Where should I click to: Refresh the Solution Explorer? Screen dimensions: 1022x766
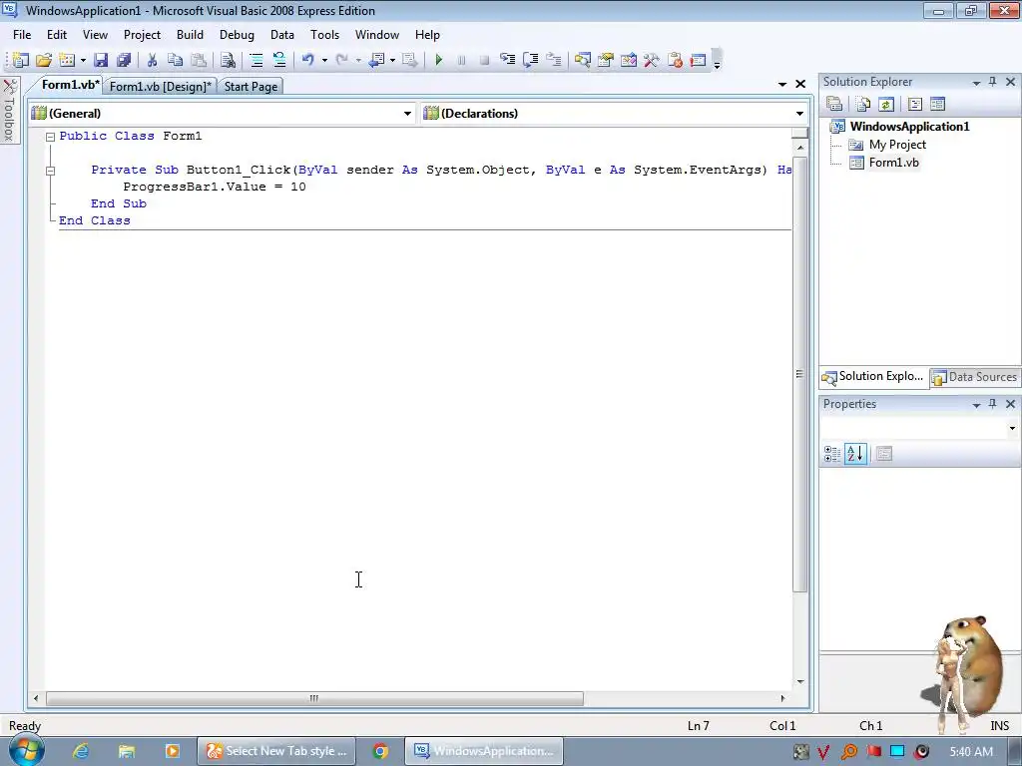[886, 104]
